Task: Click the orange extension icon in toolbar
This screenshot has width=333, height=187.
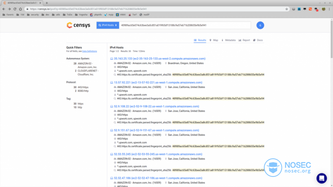Action: (x=310, y=9)
